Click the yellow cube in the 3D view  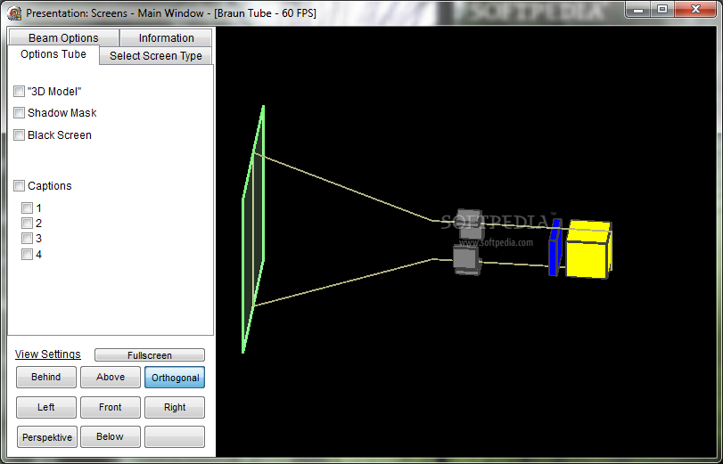(588, 249)
